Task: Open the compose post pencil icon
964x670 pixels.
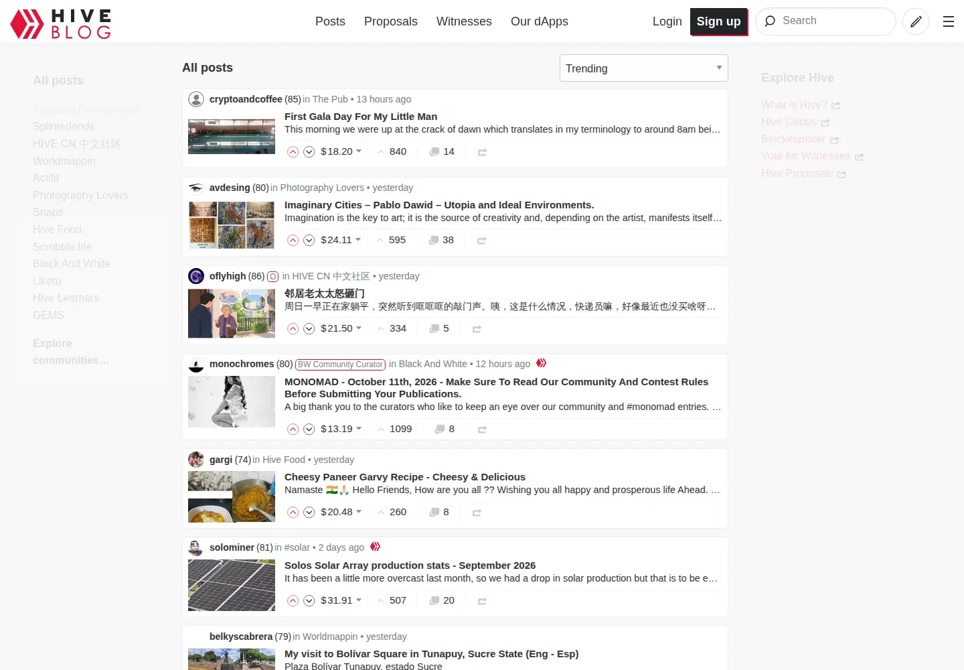Action: coord(916,21)
